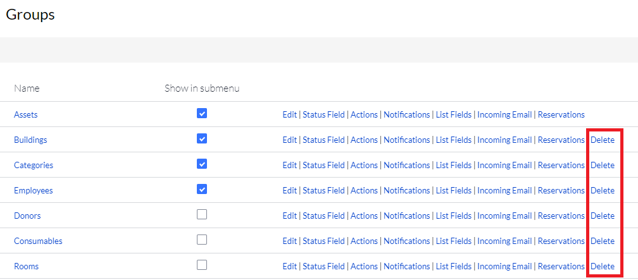
Task: Open Reservations for Rooms
Action: (x=561, y=266)
